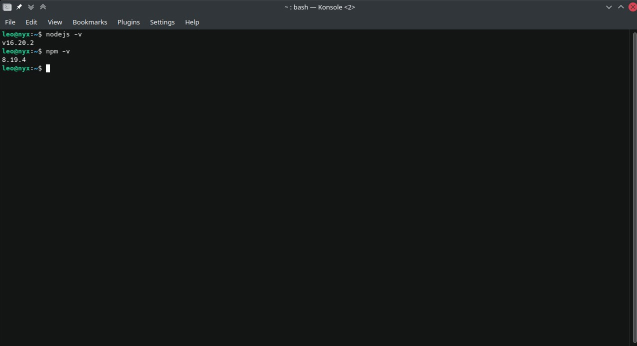Open the View menu
637x346 pixels.
coord(55,22)
